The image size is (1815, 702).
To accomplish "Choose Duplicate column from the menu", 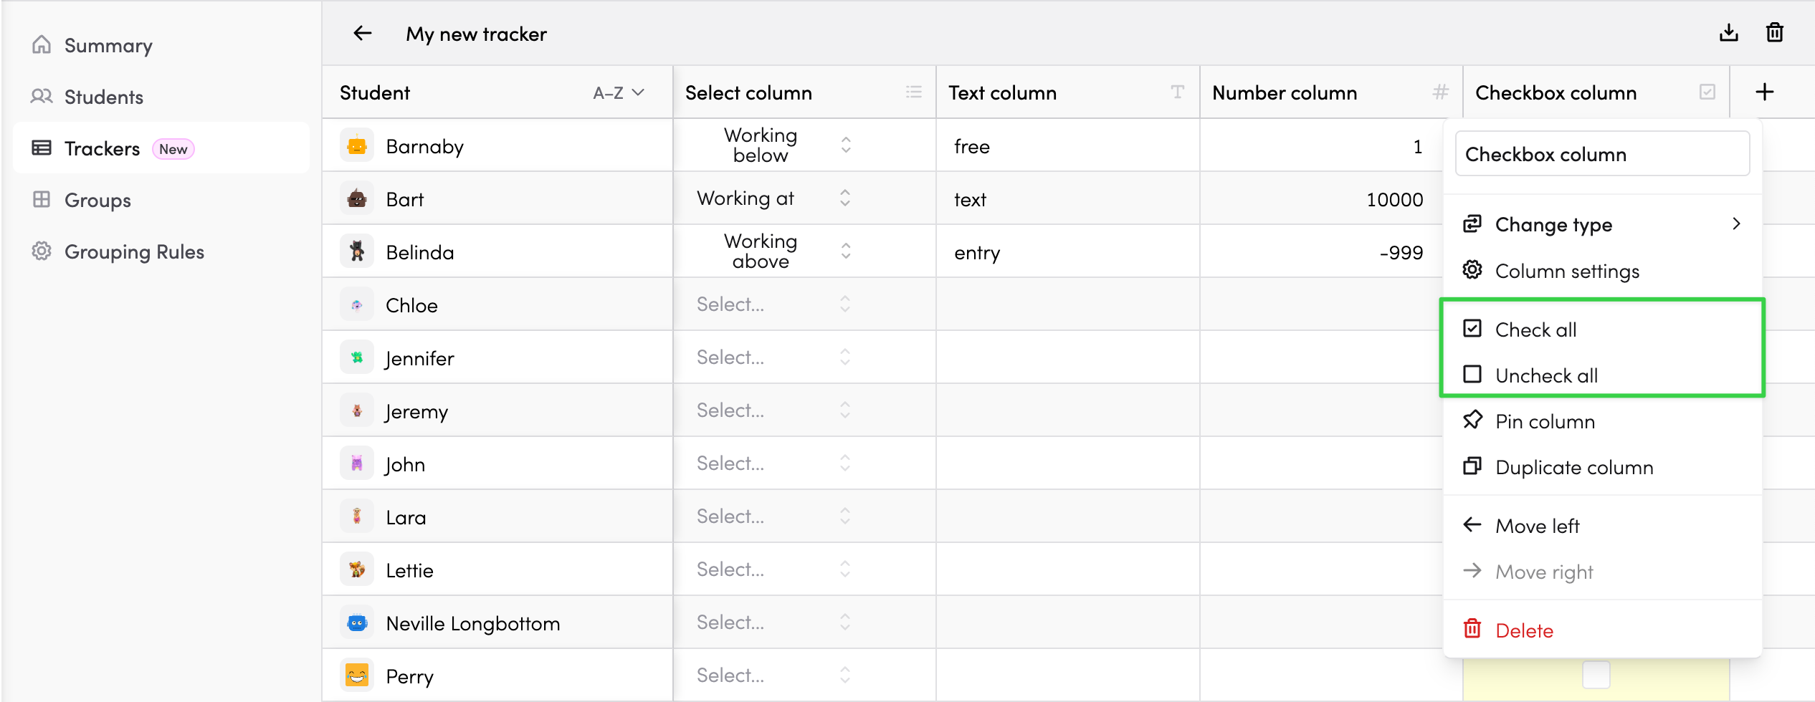I will [1573, 467].
